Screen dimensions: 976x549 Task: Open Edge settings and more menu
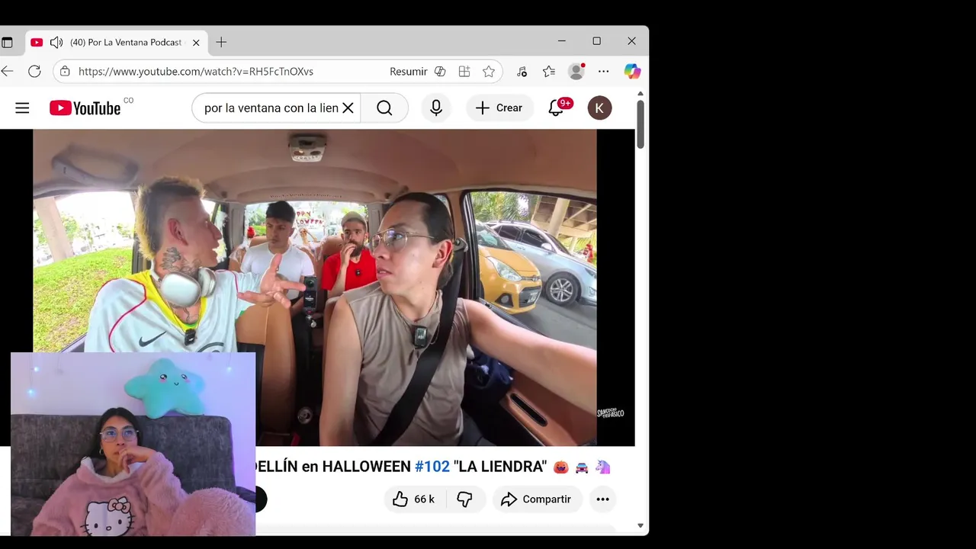[x=604, y=72]
